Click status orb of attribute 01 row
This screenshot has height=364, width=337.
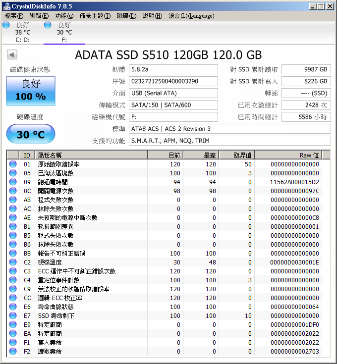pos(13,164)
